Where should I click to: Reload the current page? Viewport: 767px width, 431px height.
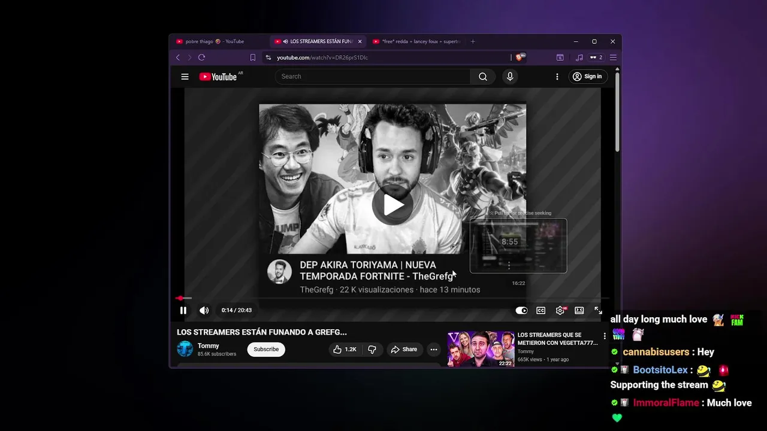click(201, 57)
